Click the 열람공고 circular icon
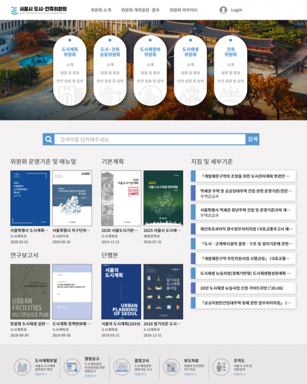This screenshot has height=384, width=307. [72, 367]
